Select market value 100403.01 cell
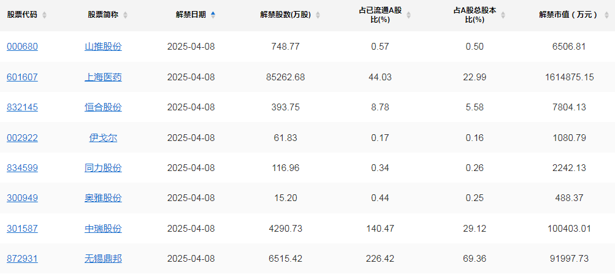 tap(569, 229)
